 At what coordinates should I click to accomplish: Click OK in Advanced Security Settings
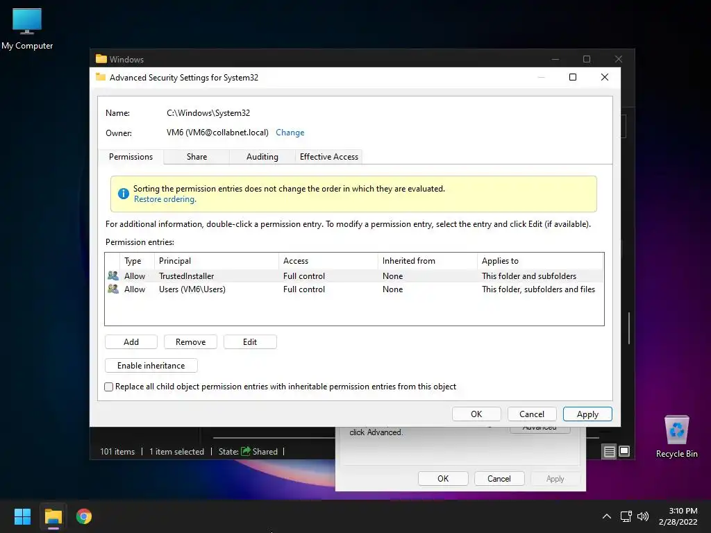coord(476,414)
